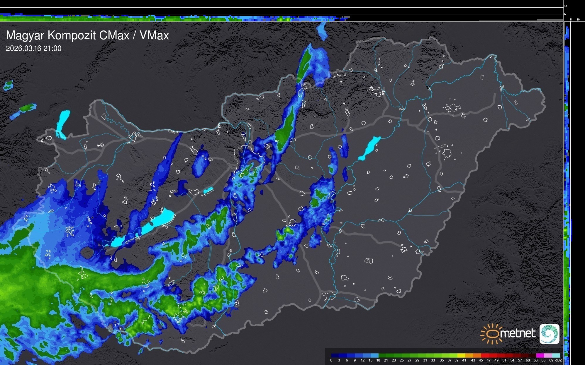585x365 pixels.
Task: Click the dBZ unit label in the legend
Action: (x=558, y=360)
